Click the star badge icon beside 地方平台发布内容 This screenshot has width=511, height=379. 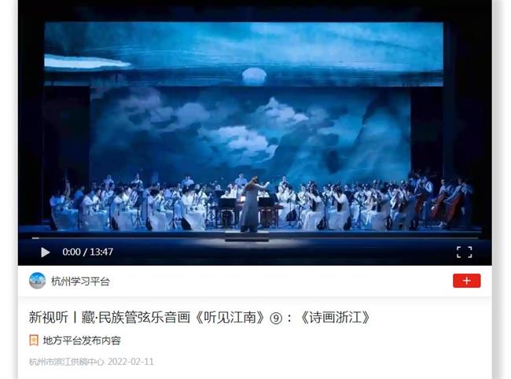34,340
